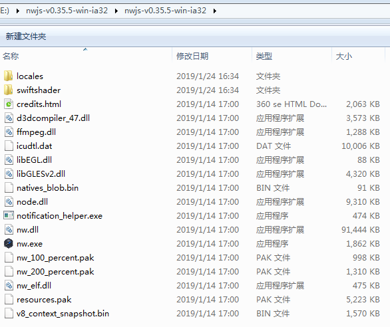Select the locales folder name
The image size is (390, 327).
[x=30, y=76]
